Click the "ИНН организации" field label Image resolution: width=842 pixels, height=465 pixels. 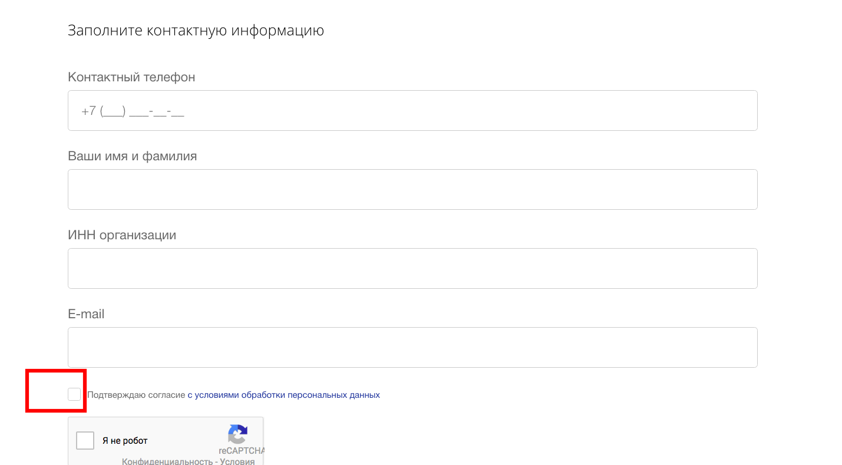click(x=122, y=235)
